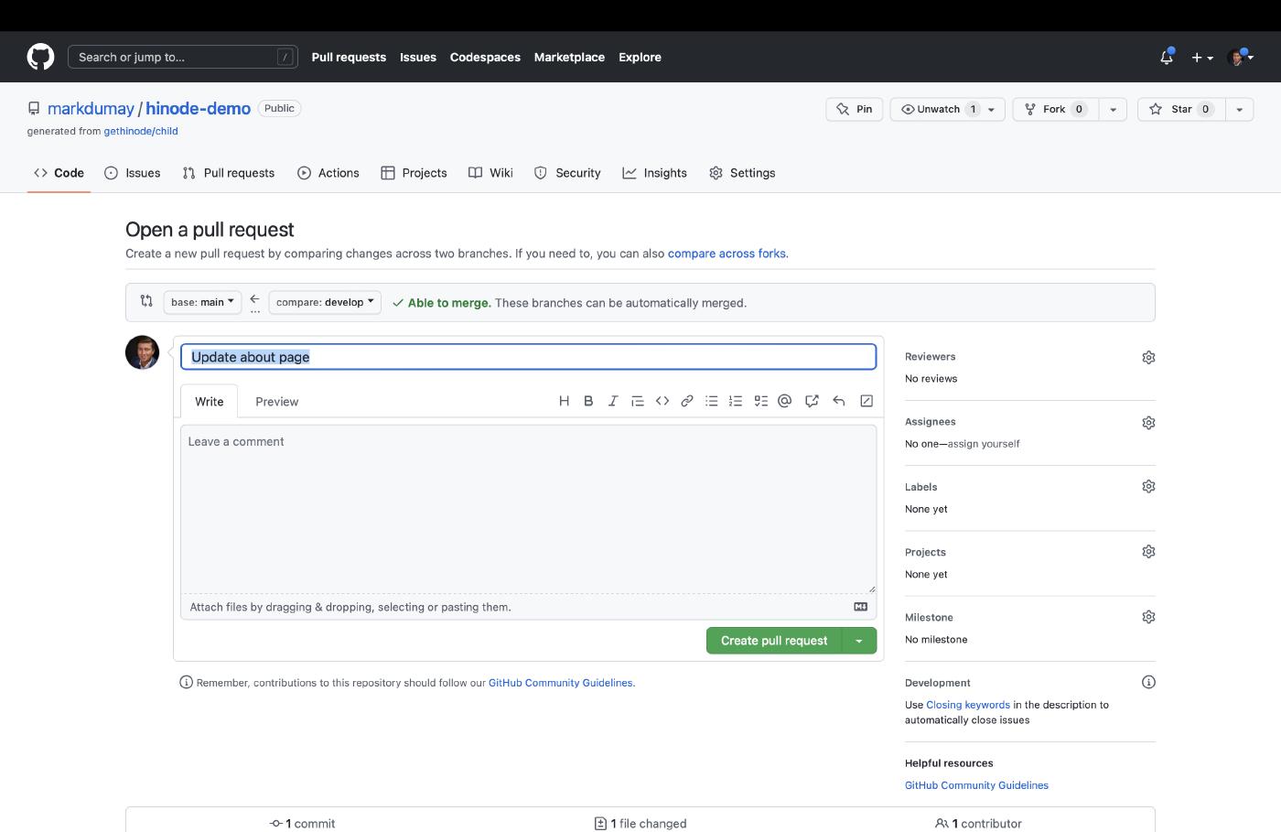Fork the repository
The image size is (1281, 832).
click(1056, 109)
